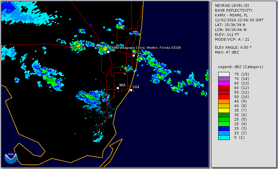The width and height of the screenshot is (278, 169).
Task: Click the MIA airport marker dot
Action: coord(118,88)
